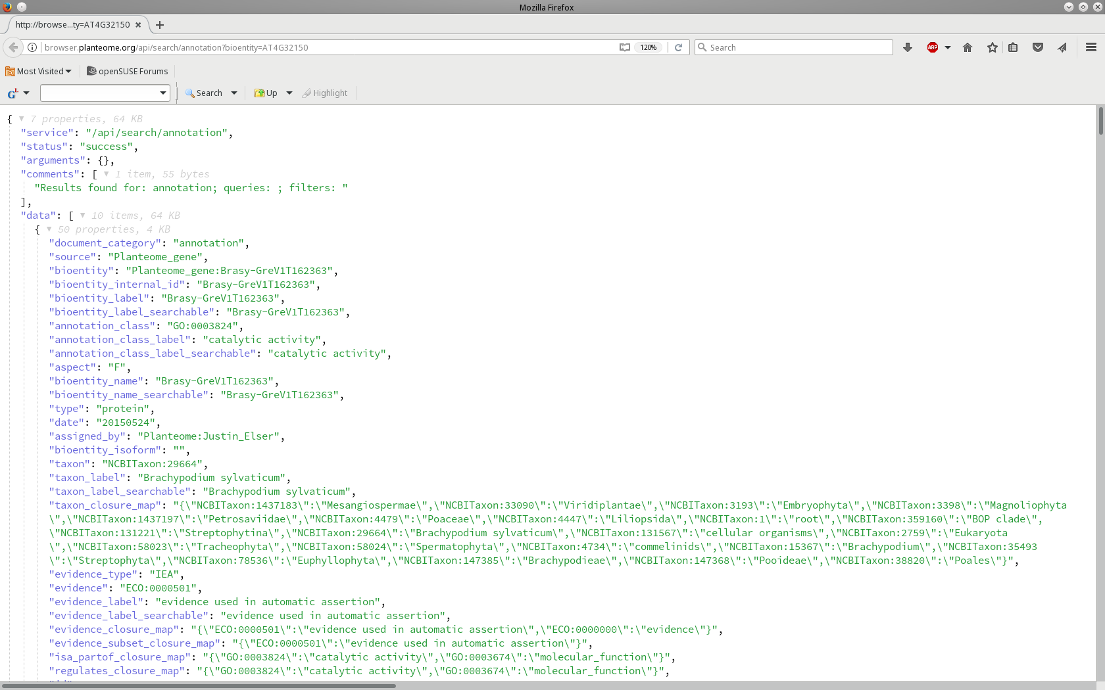Click the Google toolbar Search button

205,93
